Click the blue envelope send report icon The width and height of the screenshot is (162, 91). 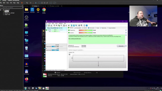[74, 26]
